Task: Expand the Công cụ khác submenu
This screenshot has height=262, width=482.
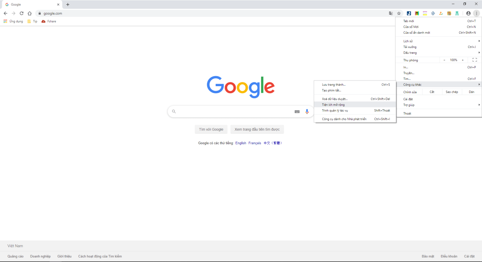Action: [x=439, y=85]
